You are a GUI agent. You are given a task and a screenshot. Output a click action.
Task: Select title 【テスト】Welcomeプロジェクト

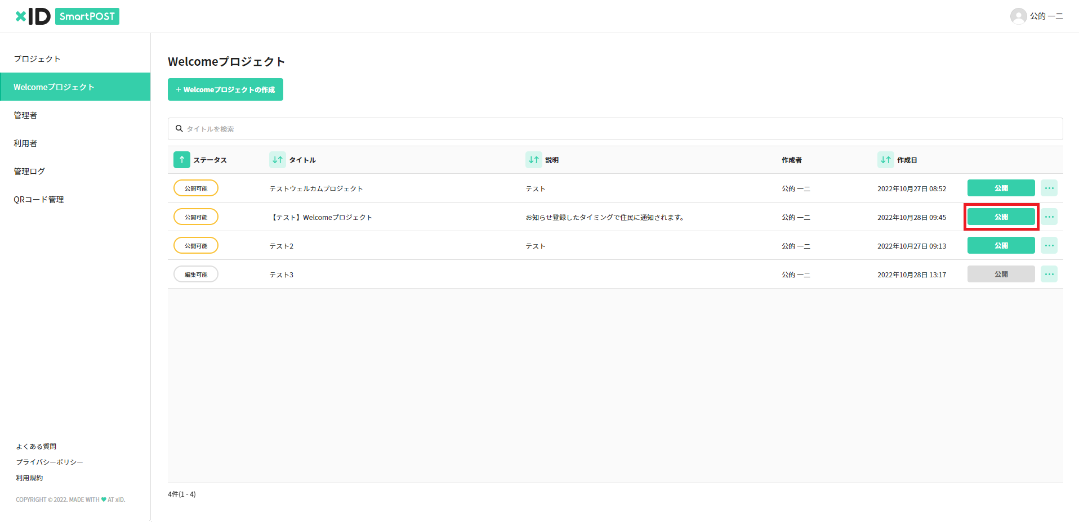[321, 218]
